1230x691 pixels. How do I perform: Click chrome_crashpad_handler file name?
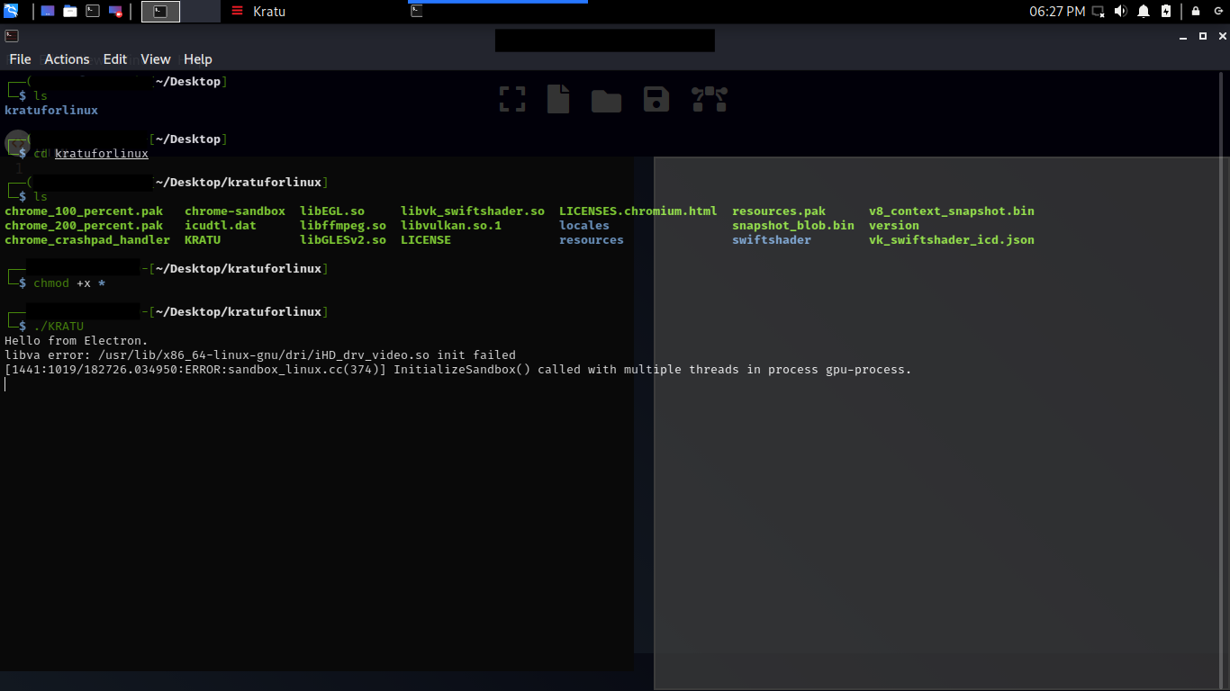[x=87, y=240]
